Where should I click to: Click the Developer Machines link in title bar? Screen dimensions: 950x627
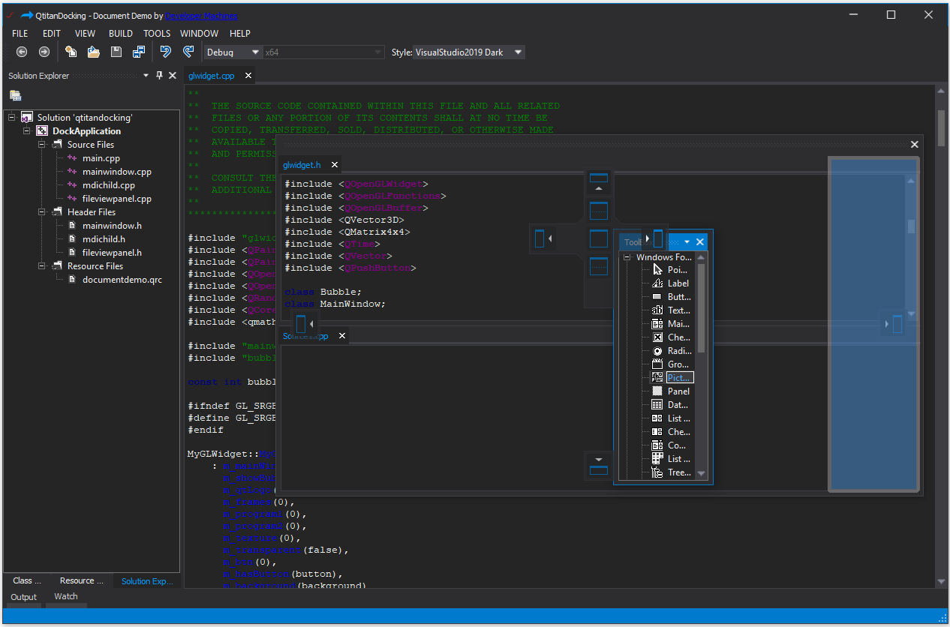201,16
